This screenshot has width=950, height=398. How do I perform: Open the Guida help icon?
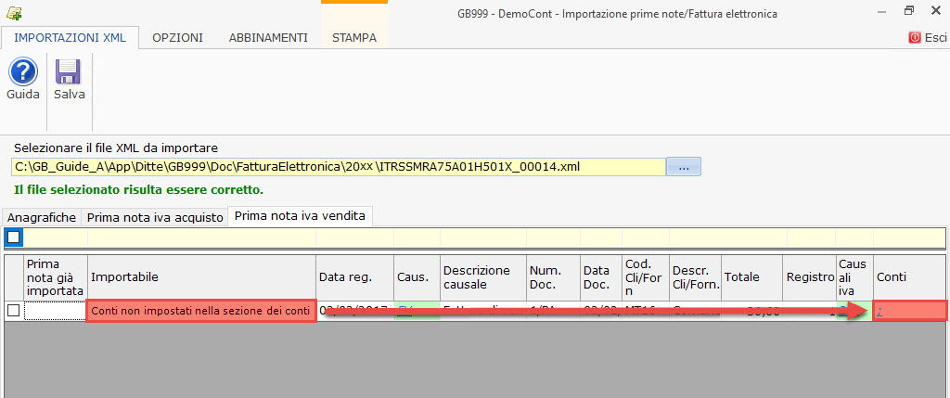coord(22,73)
